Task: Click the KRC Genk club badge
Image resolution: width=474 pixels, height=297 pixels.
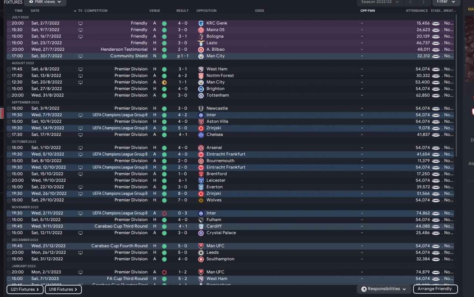Action: click(x=201, y=23)
